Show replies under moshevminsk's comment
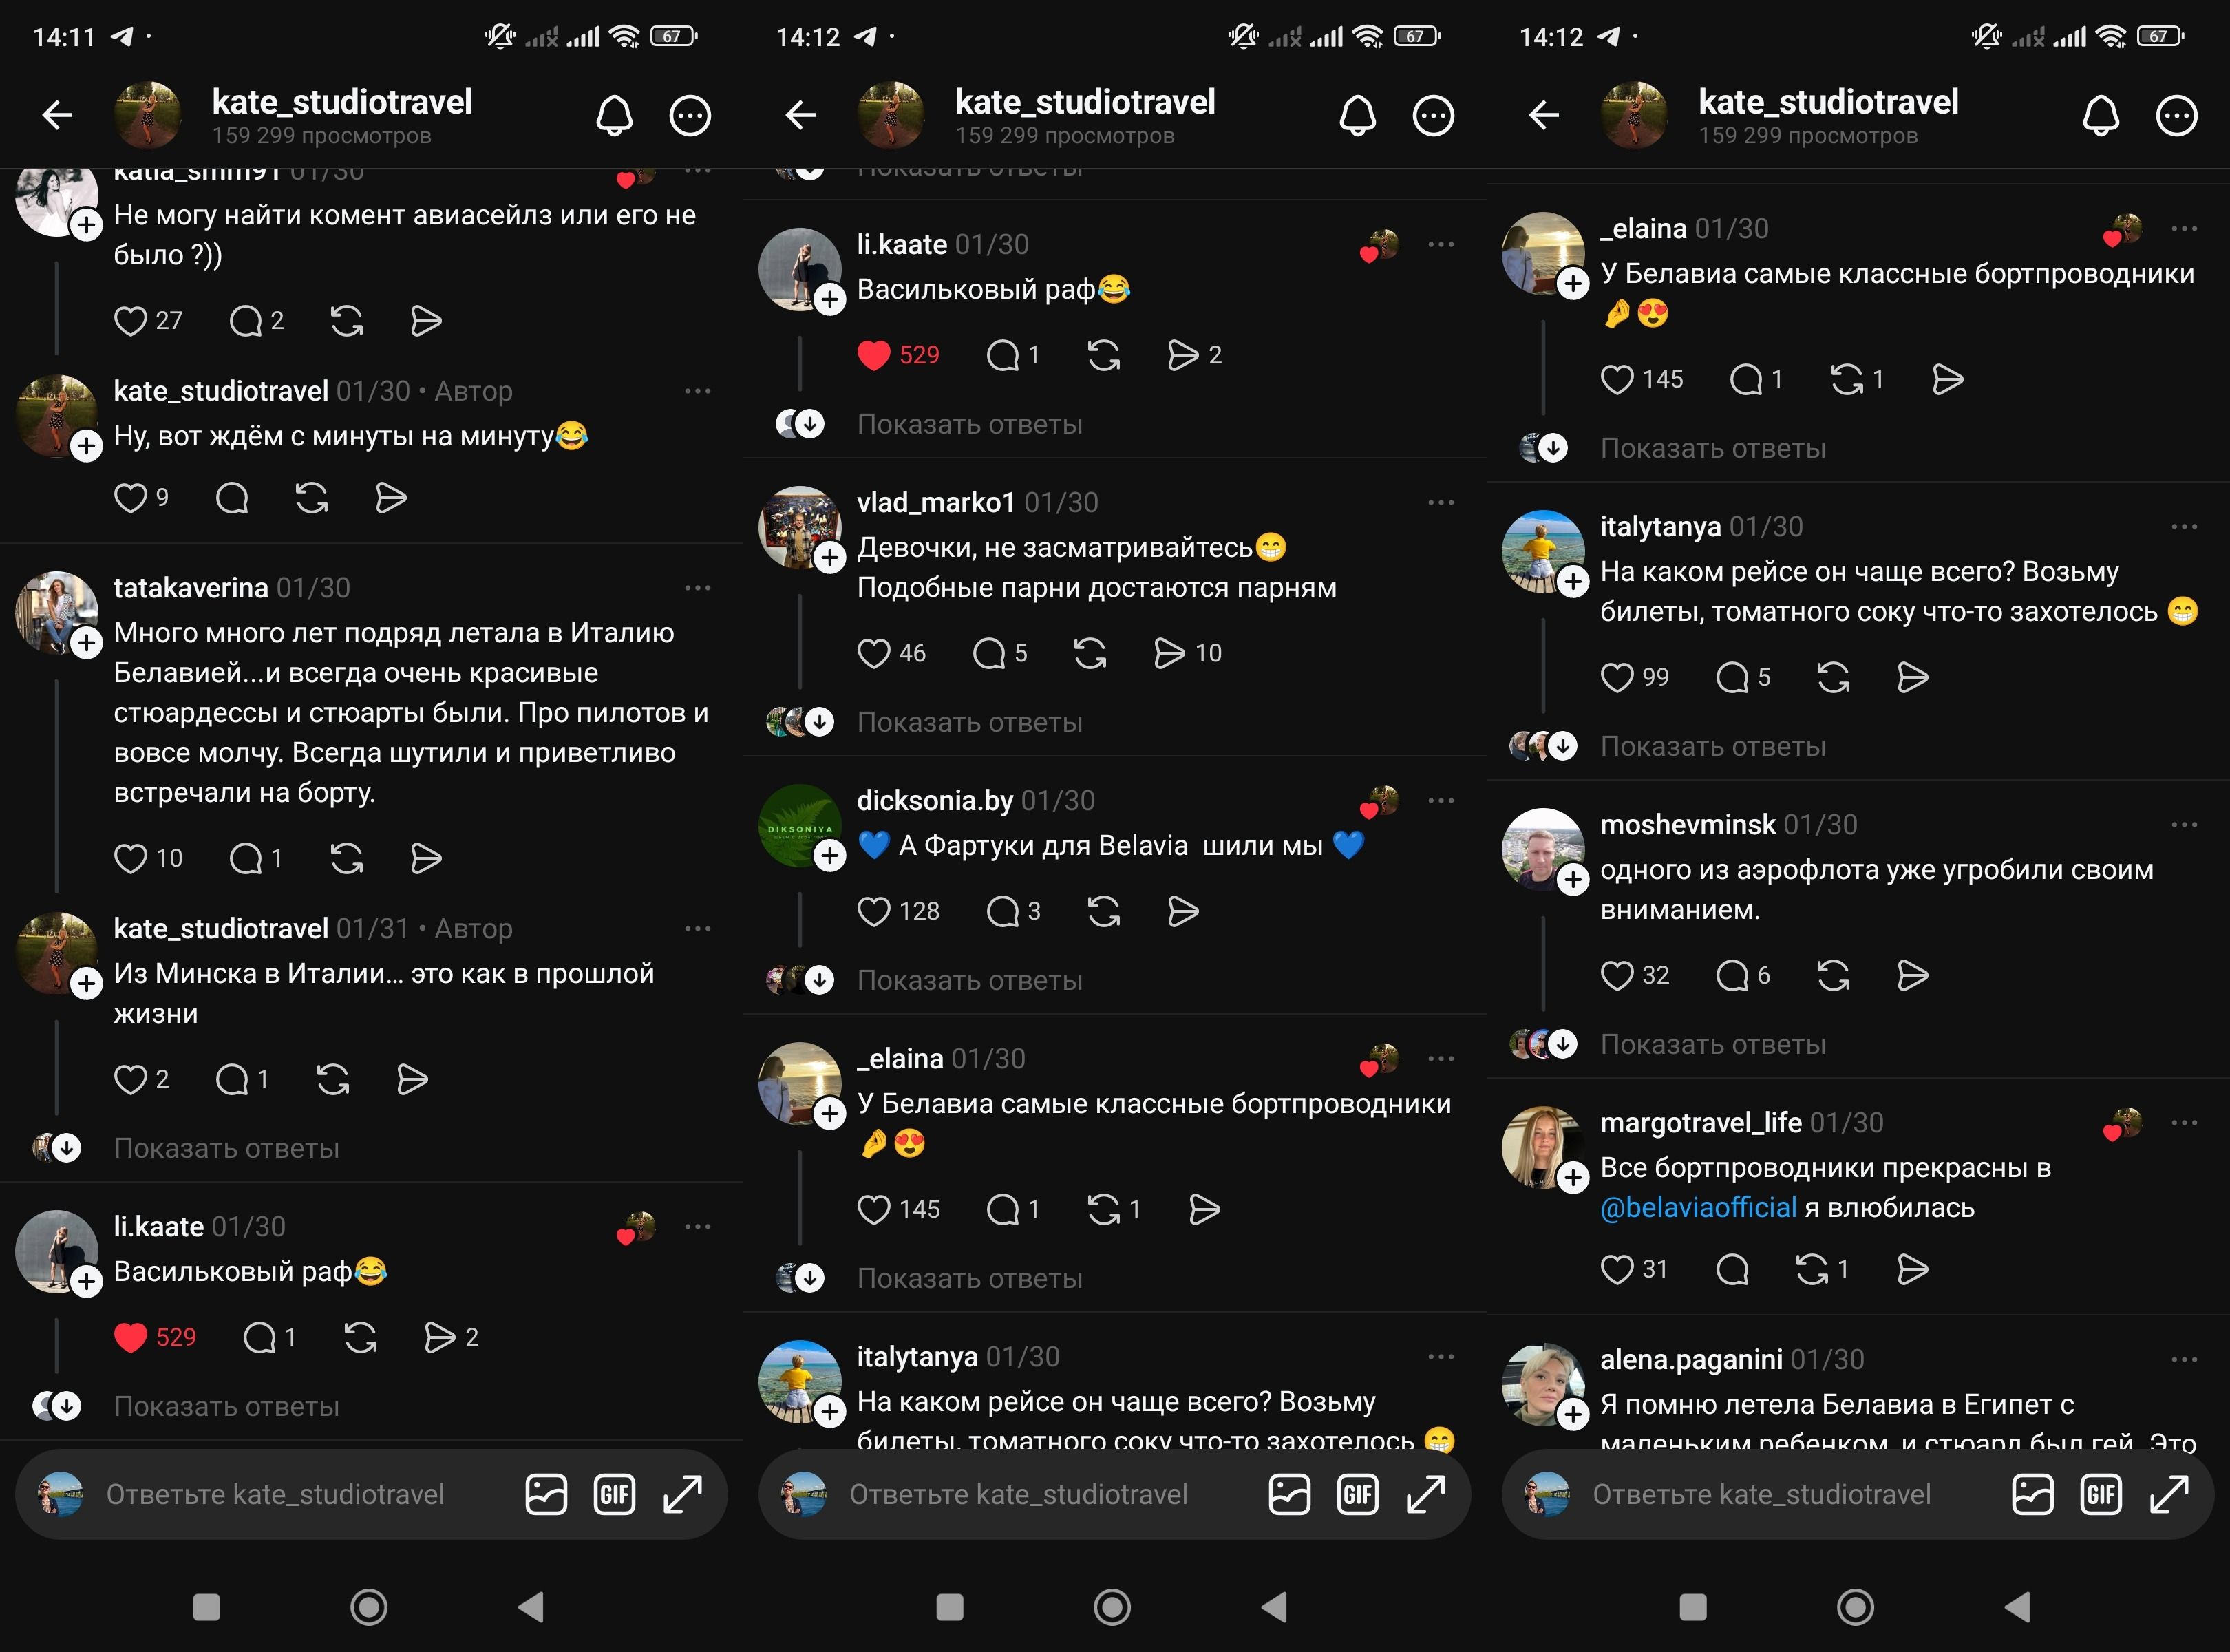The height and width of the screenshot is (1652, 2230). point(1712,1044)
